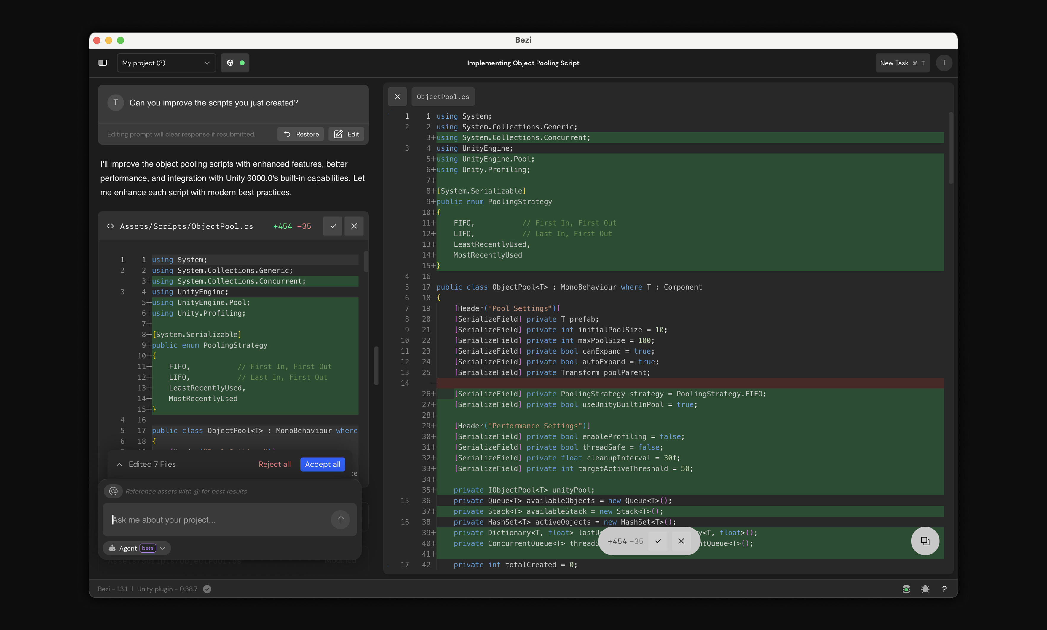Open the My project (3) dropdown

point(166,63)
